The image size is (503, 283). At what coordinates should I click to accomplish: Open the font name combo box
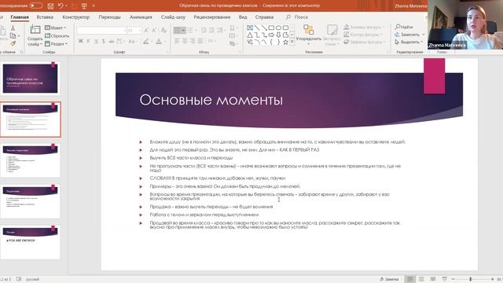(x=101, y=31)
